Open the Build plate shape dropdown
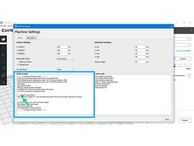This screenshot has width=194, height=146. 65,59
